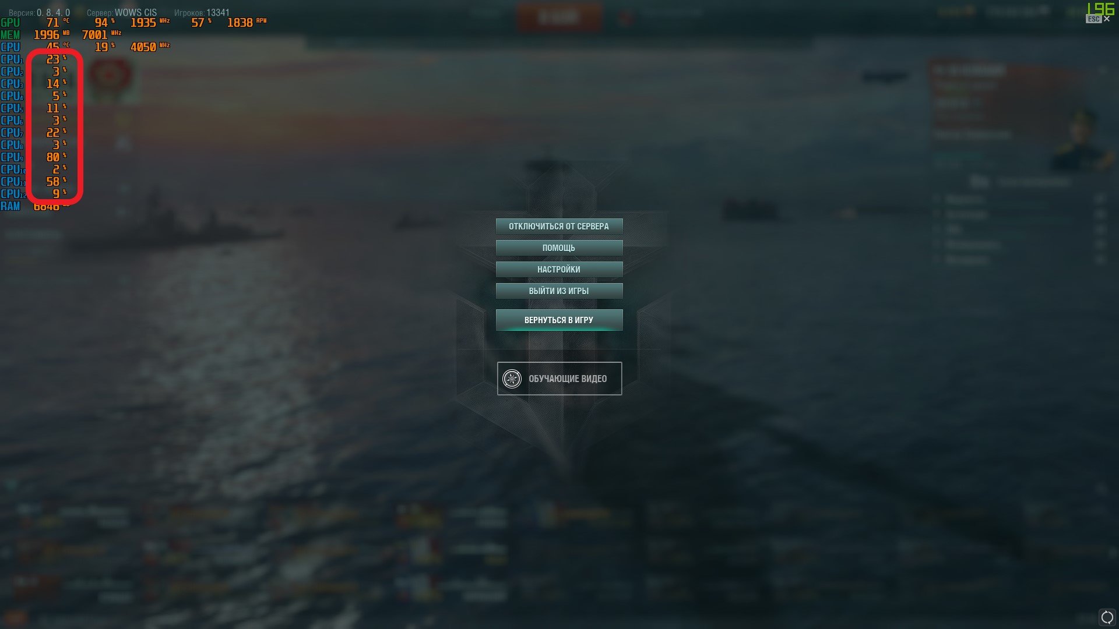
Task: Open the Настройки settings entry
Action: tap(559, 269)
